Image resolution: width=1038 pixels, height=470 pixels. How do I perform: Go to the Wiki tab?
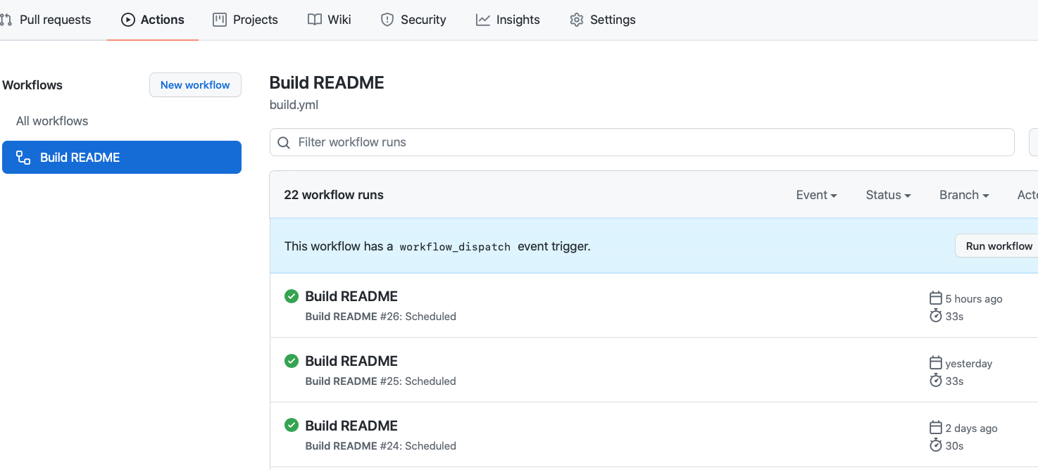[x=330, y=20]
